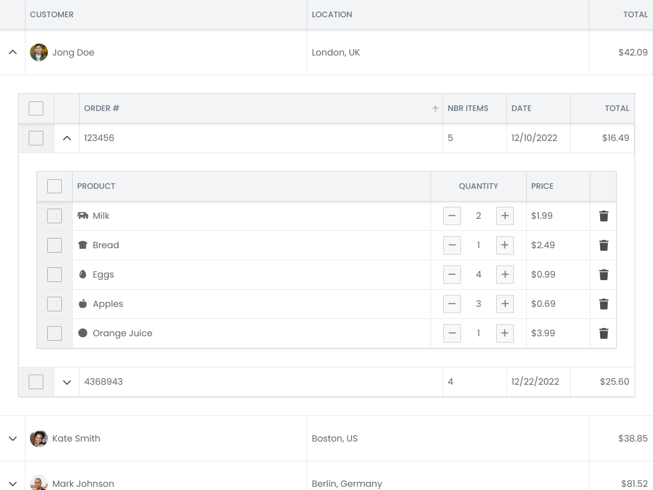Expand order 4368943 details
Image resolution: width=653 pixels, height=490 pixels.
coord(66,382)
